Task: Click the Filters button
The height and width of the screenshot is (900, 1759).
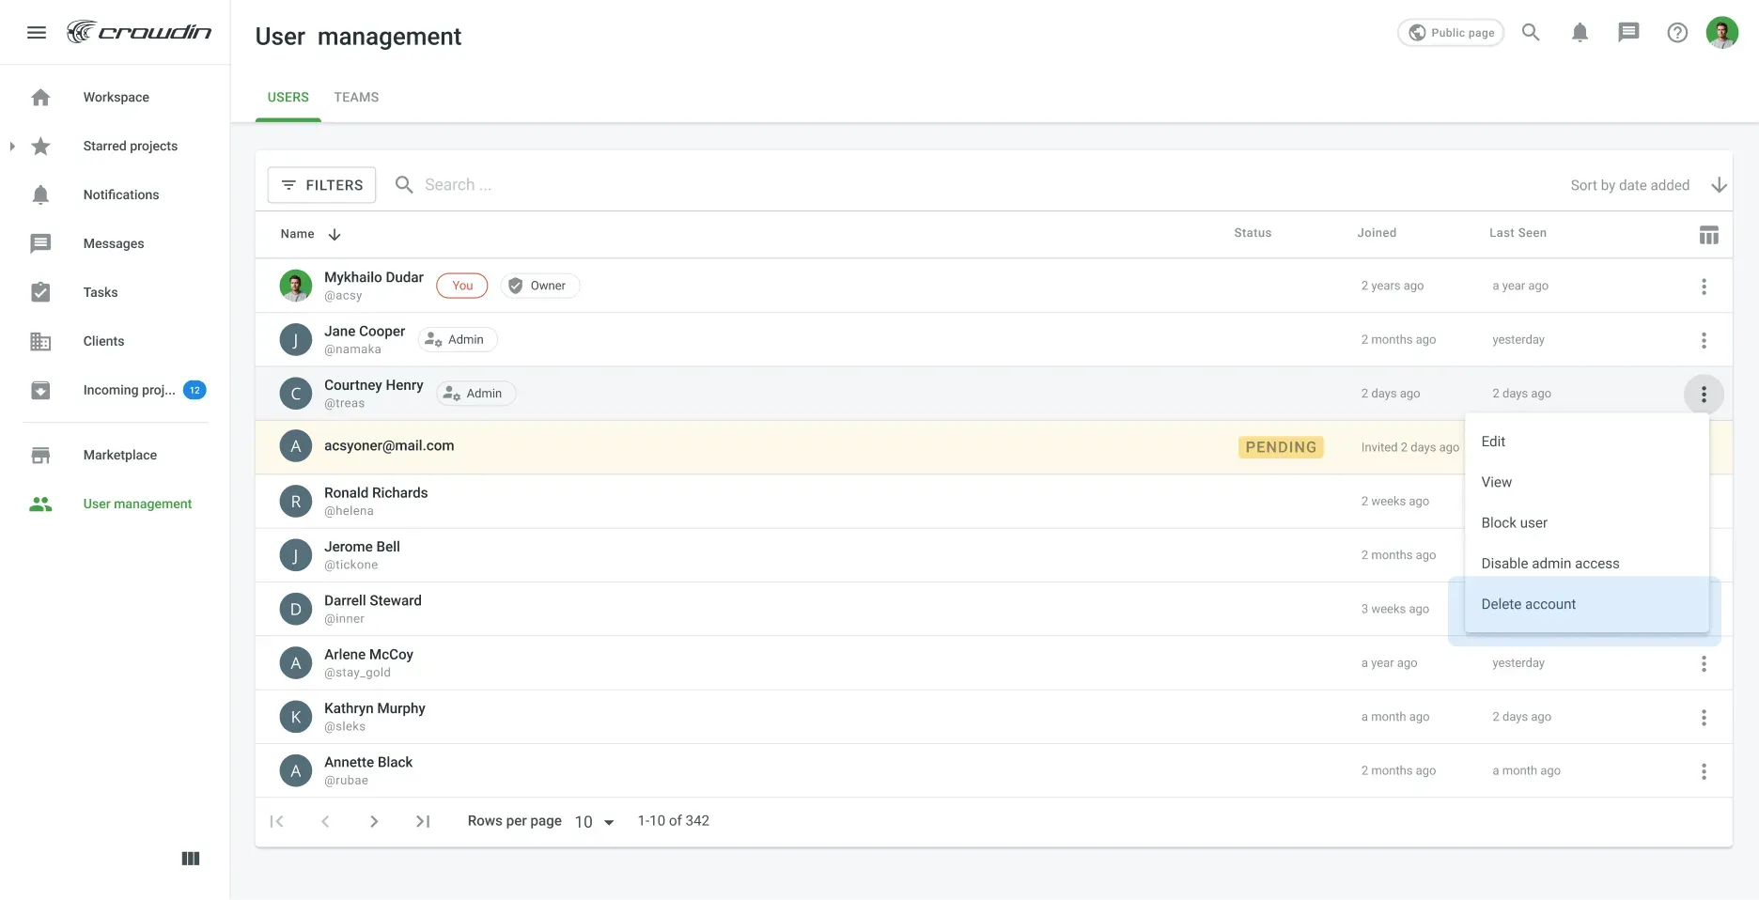Action: (x=321, y=185)
